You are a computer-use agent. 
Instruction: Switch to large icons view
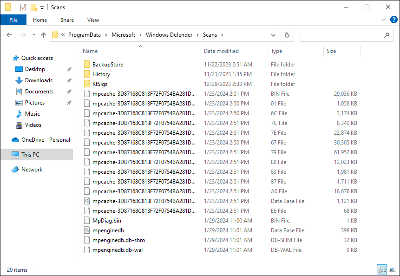point(392,269)
